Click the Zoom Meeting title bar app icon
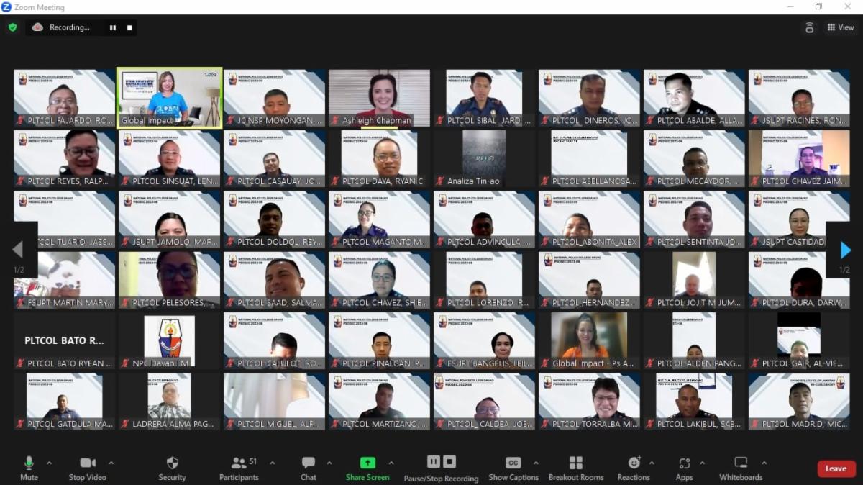863x485 pixels. coord(6,7)
